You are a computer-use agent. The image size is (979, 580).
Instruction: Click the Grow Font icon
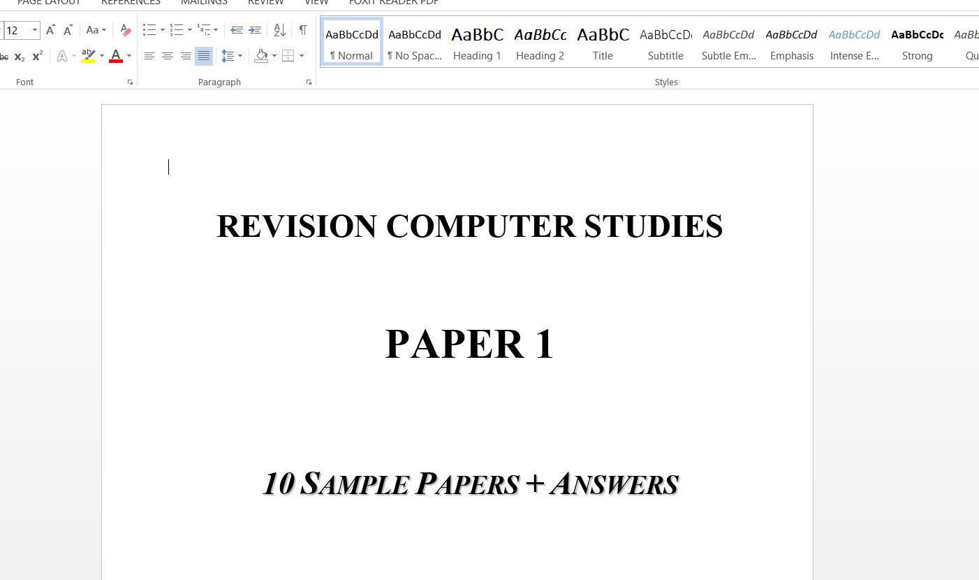point(50,30)
